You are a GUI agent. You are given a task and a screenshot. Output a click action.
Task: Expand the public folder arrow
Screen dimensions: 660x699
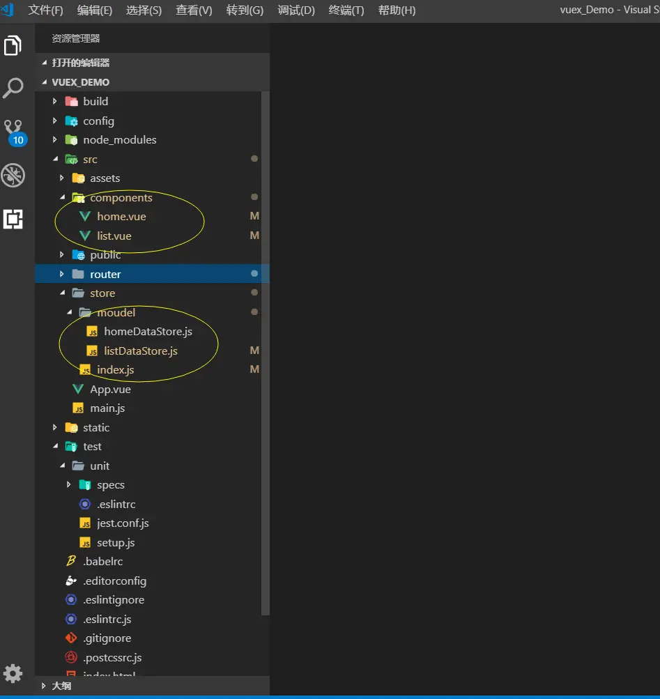coord(62,254)
